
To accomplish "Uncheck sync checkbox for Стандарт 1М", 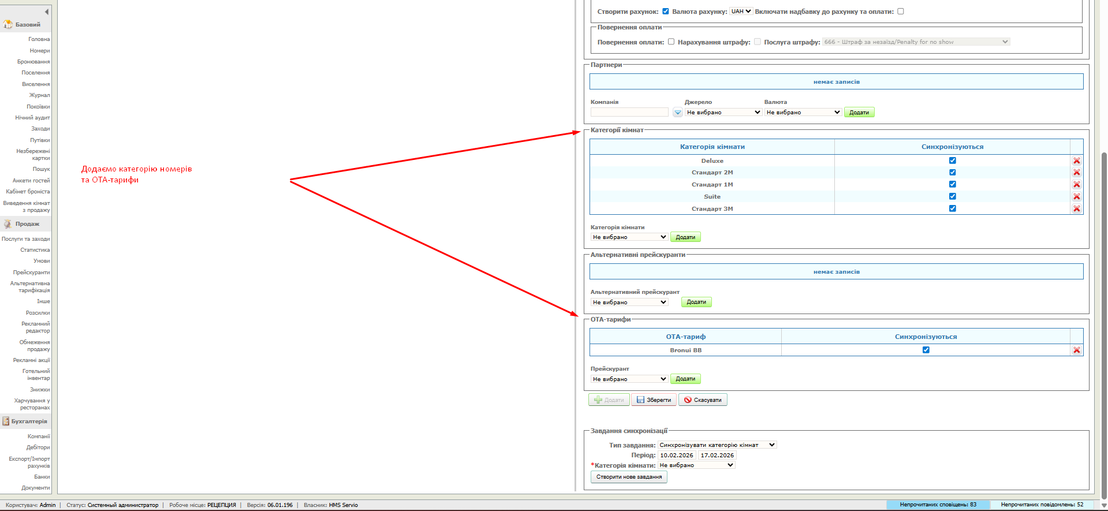I will click(952, 185).
